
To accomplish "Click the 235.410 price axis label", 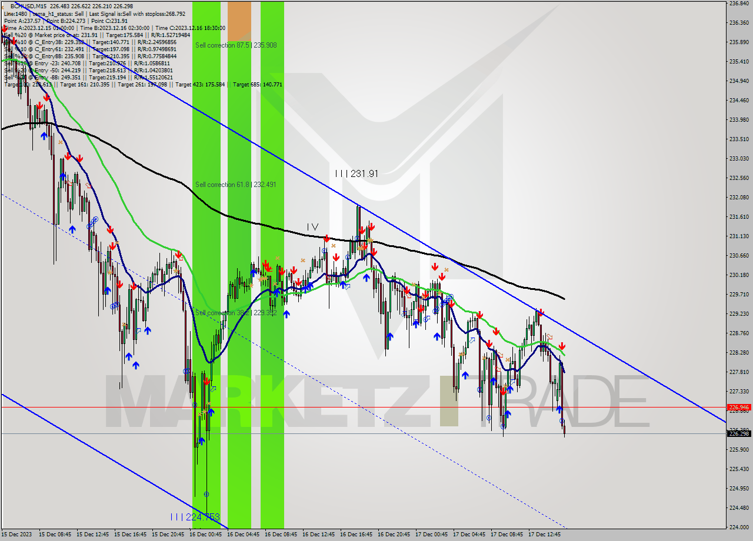I will coord(739,61).
